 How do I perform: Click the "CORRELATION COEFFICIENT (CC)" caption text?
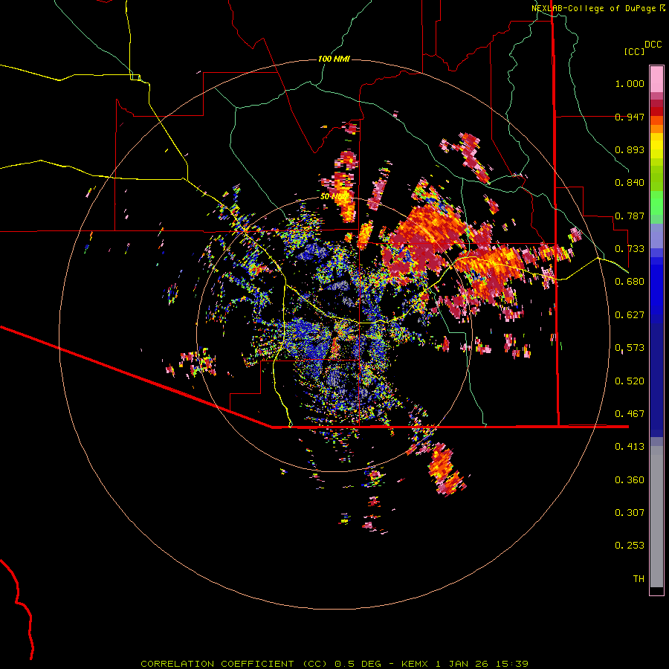tap(234, 664)
